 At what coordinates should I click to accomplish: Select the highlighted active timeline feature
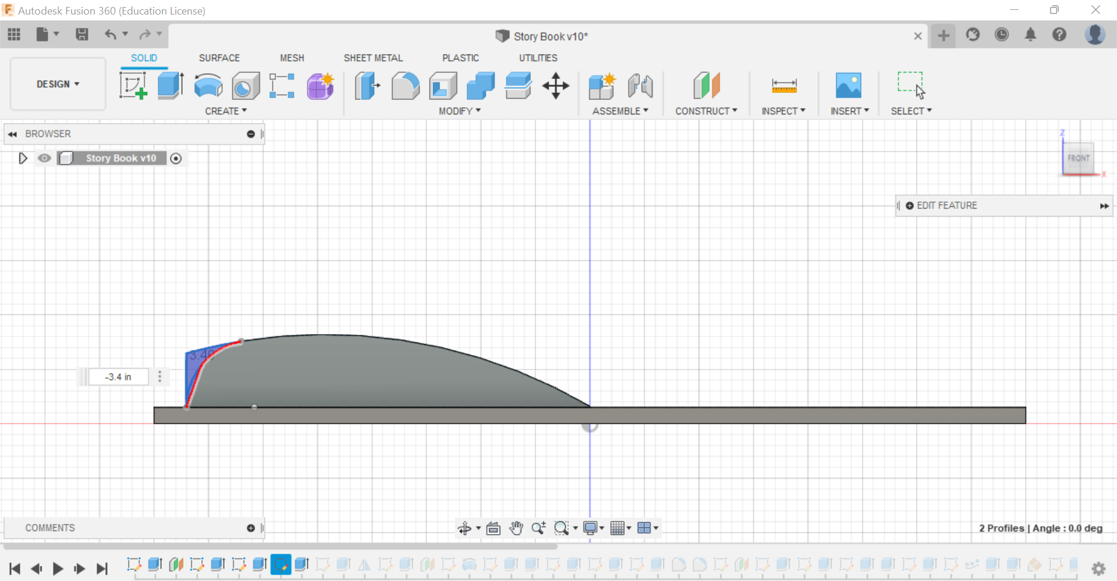tap(280, 564)
